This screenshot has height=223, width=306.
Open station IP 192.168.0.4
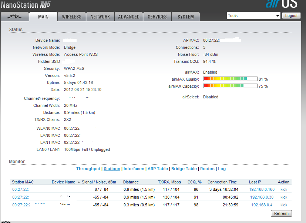tap(262, 205)
